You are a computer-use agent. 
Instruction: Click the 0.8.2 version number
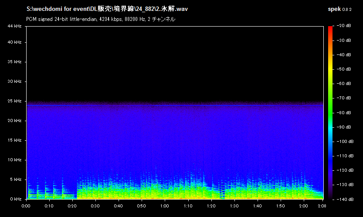point(347,10)
